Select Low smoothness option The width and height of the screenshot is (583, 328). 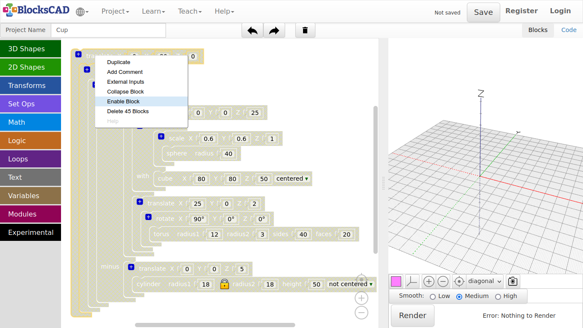click(x=433, y=296)
